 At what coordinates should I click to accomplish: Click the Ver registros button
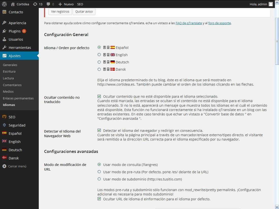click(60, 12)
